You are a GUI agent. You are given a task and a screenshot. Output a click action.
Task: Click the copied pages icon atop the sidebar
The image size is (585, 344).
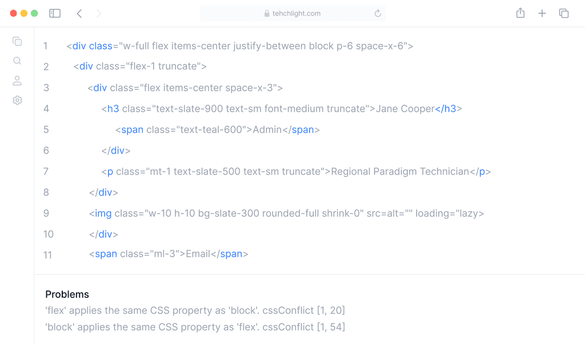(x=17, y=41)
